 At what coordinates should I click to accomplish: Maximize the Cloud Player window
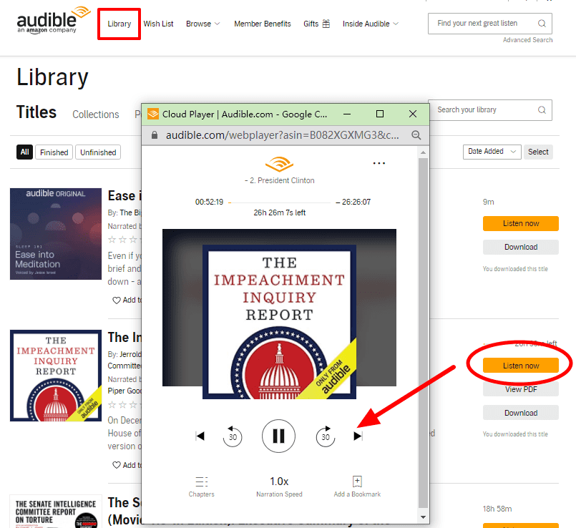coord(380,114)
